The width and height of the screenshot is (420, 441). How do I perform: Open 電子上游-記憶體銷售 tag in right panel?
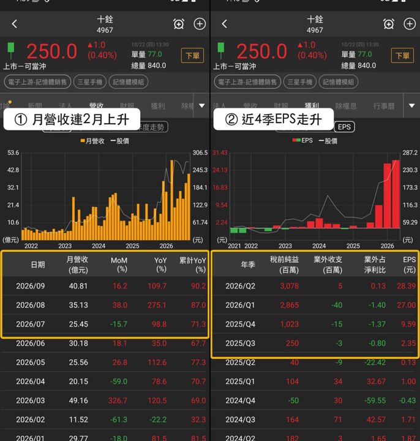pos(247,82)
